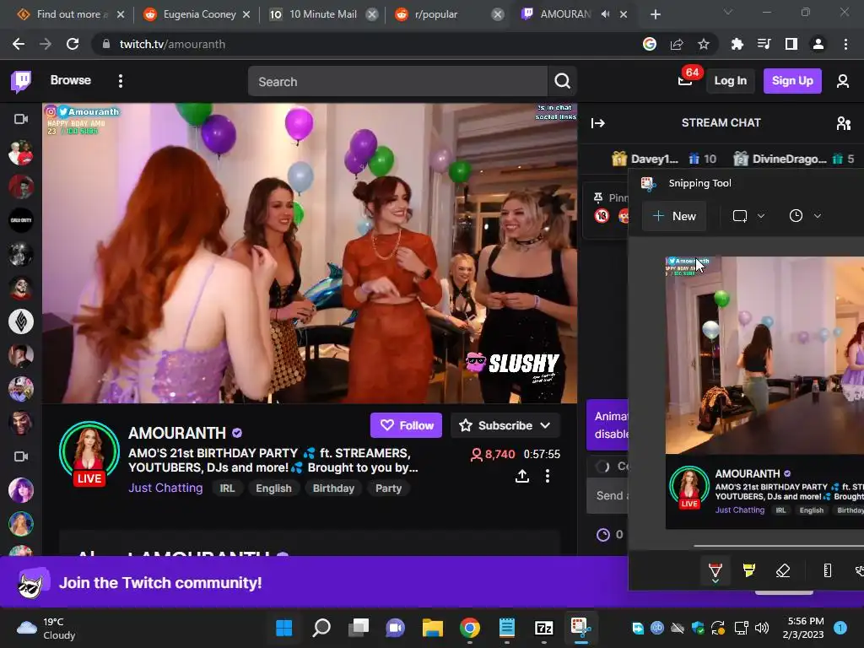Click the Party tag
The image size is (864, 648).
pos(388,489)
